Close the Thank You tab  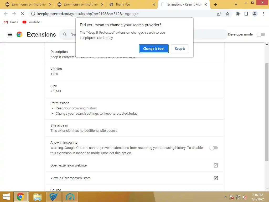pyautogui.click(x=154, y=4)
